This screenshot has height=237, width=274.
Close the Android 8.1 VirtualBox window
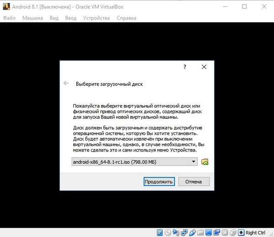pyautogui.click(x=264, y=7)
